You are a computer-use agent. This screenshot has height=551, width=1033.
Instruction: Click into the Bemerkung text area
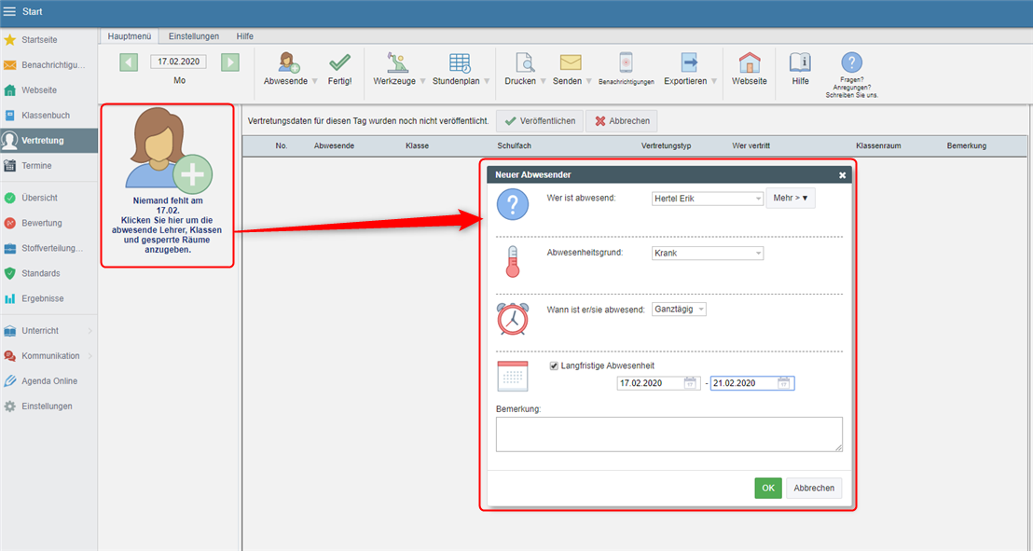point(668,434)
